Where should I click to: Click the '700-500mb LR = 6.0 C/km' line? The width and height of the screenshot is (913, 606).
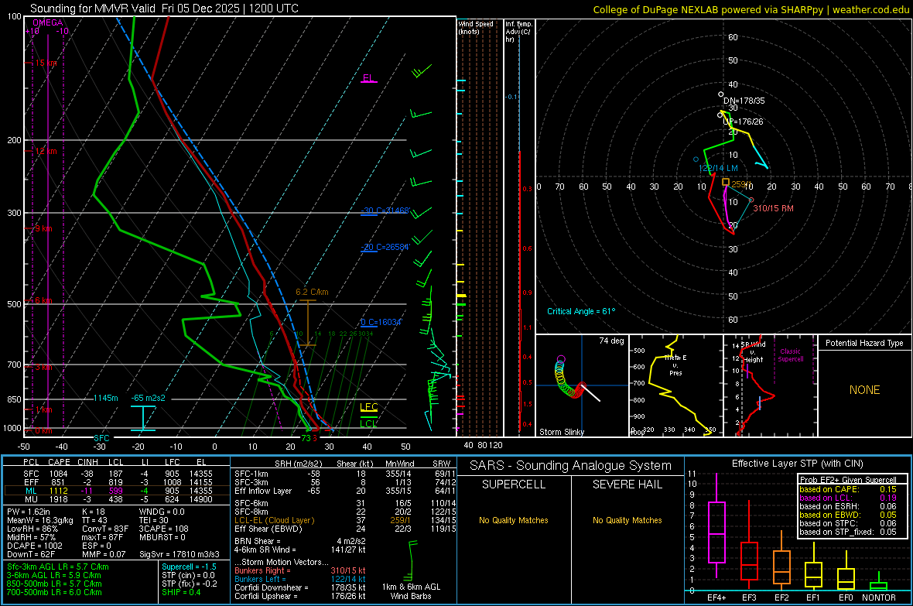coord(54,592)
